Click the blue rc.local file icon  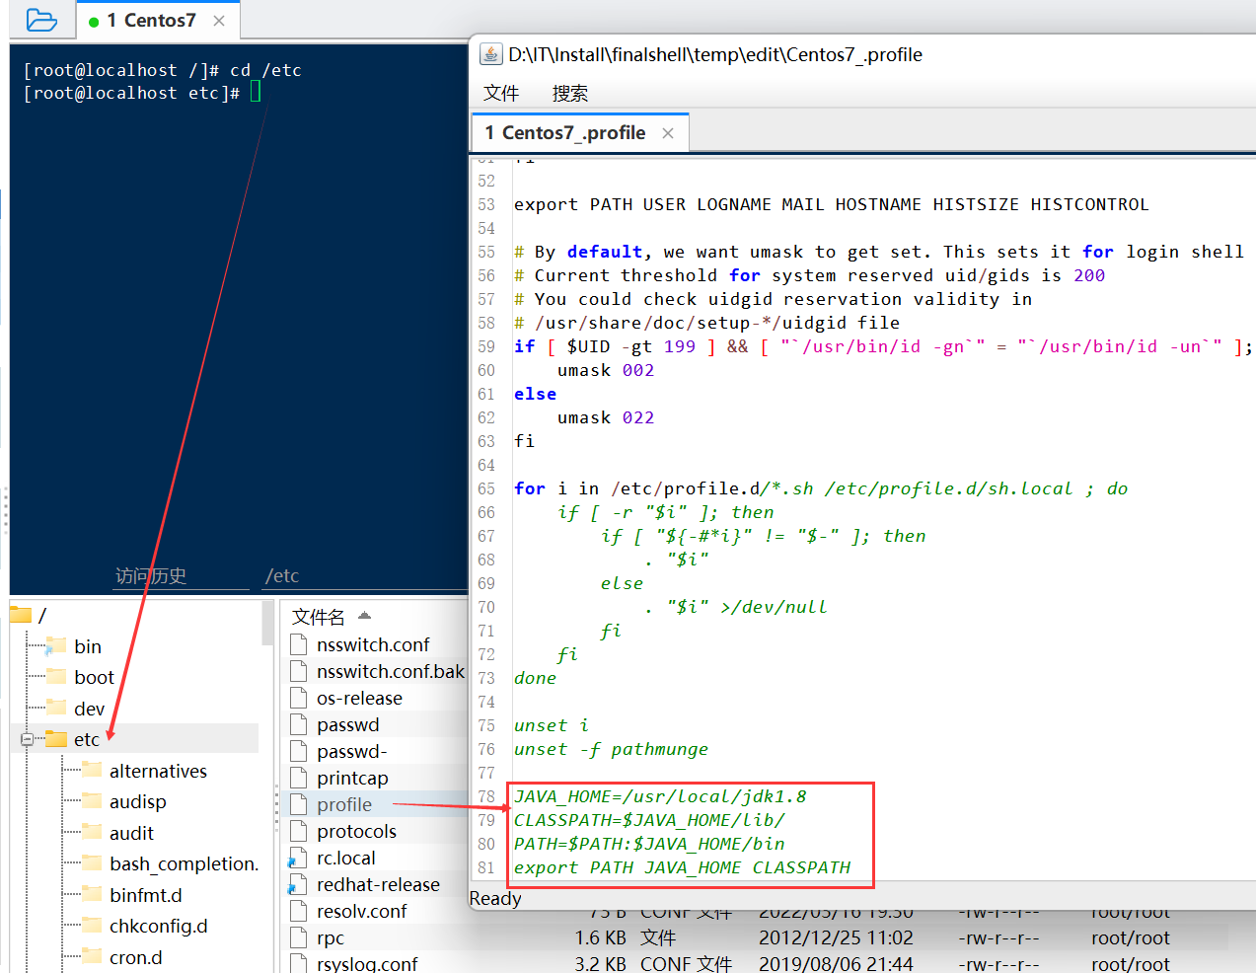coord(299,858)
